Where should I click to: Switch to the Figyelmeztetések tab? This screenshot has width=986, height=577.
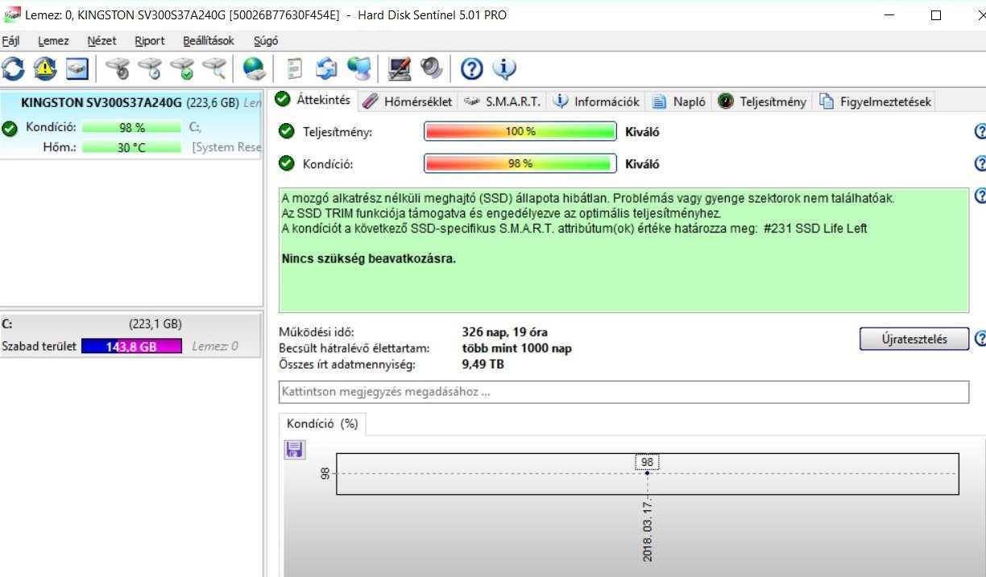click(876, 101)
